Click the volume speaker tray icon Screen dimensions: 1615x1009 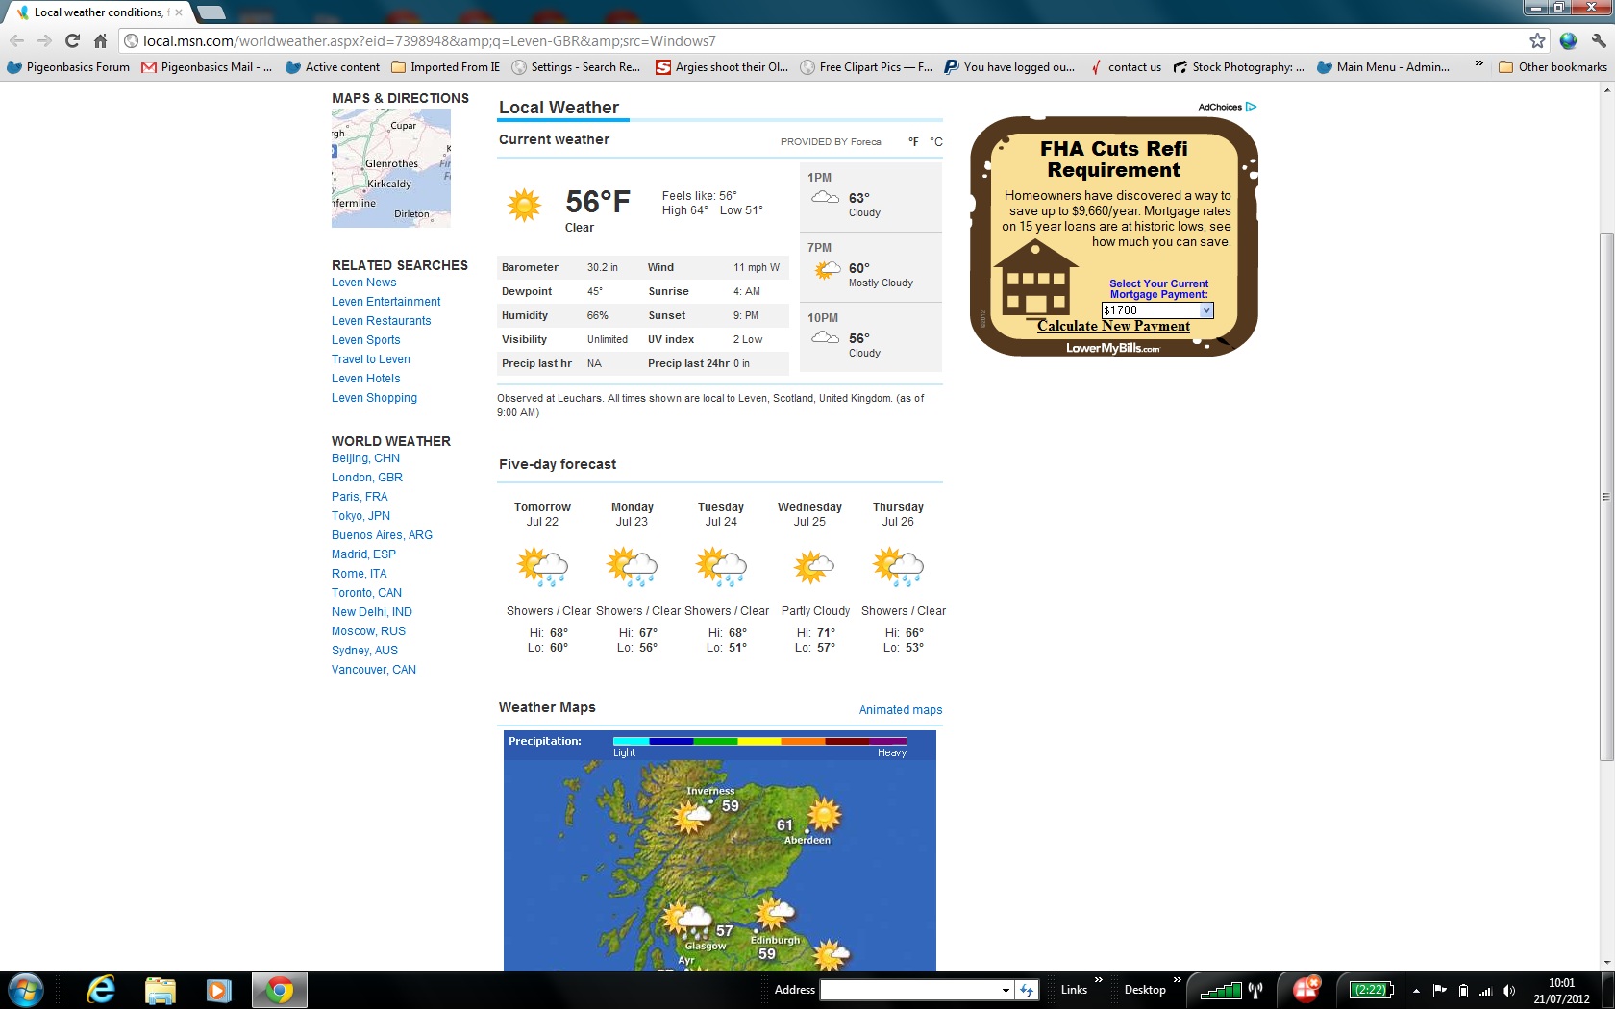click(x=1508, y=991)
